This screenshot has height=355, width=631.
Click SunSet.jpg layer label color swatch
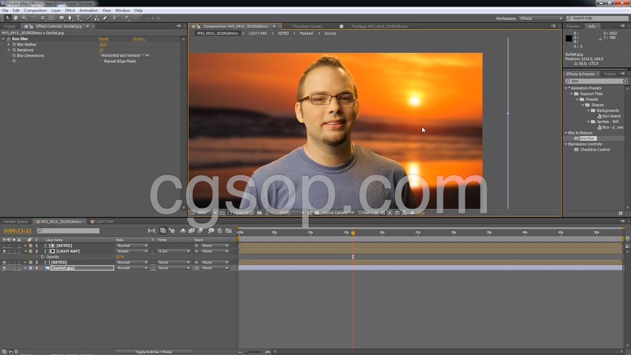pyautogui.click(x=30, y=268)
